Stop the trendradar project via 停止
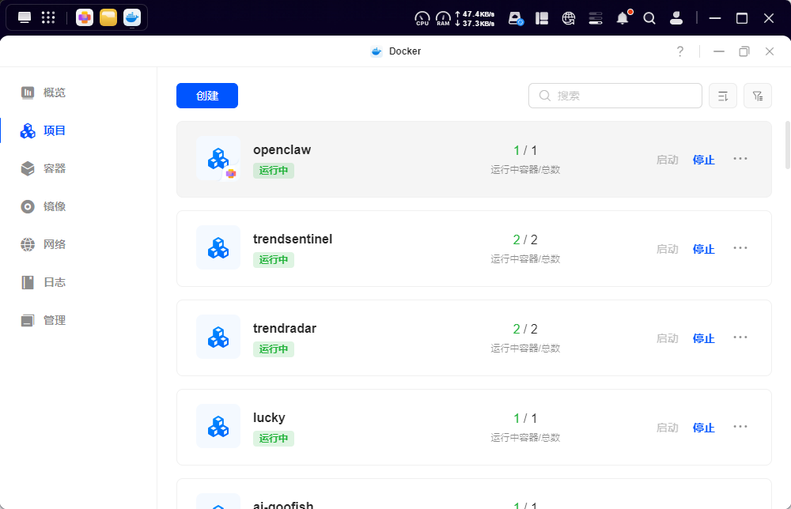 [x=703, y=338]
